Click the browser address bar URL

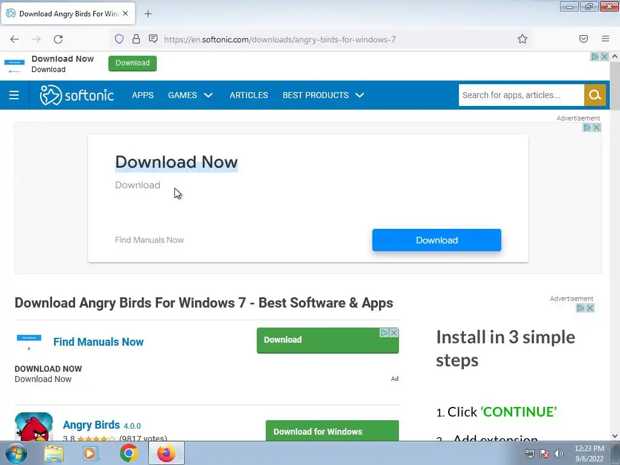(280, 39)
